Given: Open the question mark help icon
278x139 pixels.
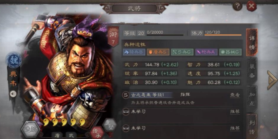Looking at the screenshot, I should click(237, 6).
